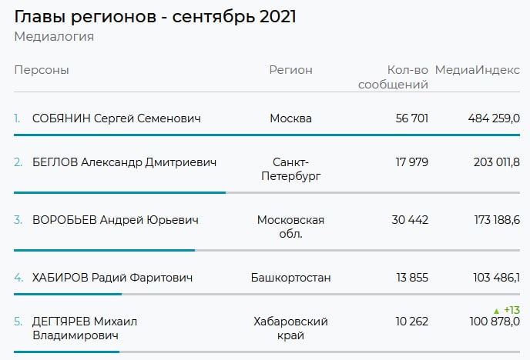Click the Персоны column header

pyautogui.click(x=42, y=70)
